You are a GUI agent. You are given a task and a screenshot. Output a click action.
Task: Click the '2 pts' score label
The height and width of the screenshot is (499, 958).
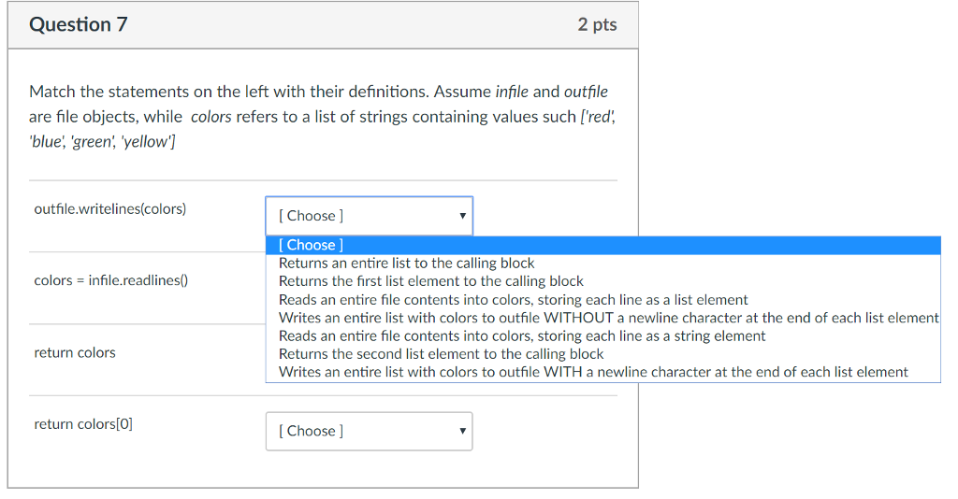[x=597, y=25]
